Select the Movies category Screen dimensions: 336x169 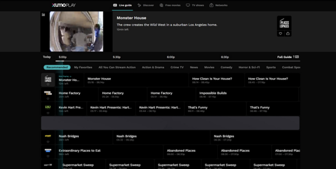pos(209,68)
